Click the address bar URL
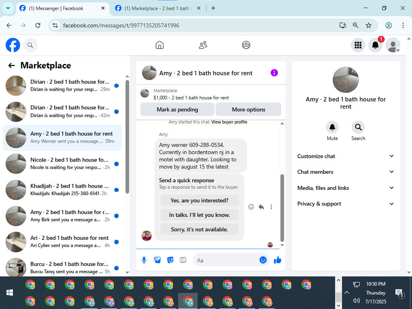The image size is (412, 309). coord(121,25)
